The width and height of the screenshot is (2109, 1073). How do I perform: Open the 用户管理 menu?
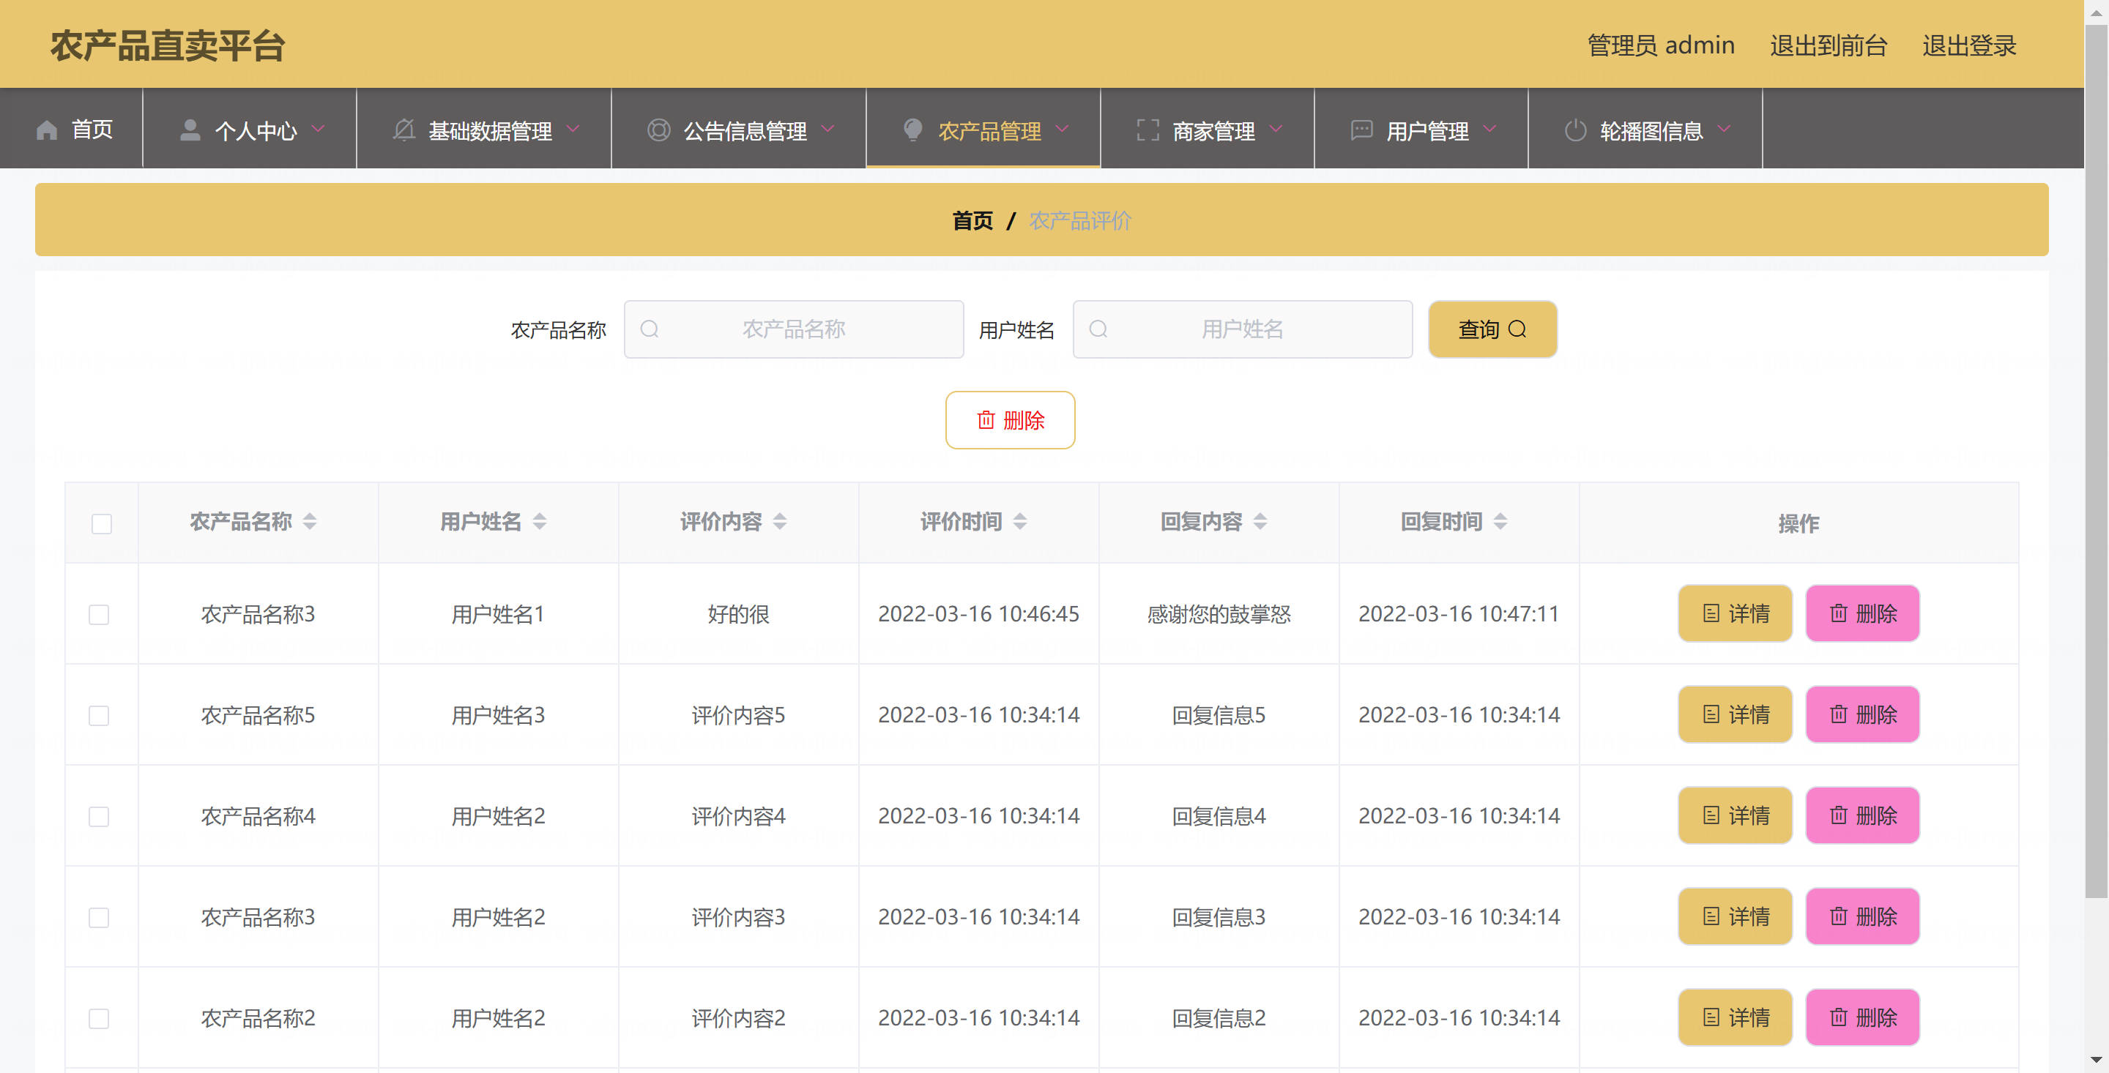tap(1421, 130)
